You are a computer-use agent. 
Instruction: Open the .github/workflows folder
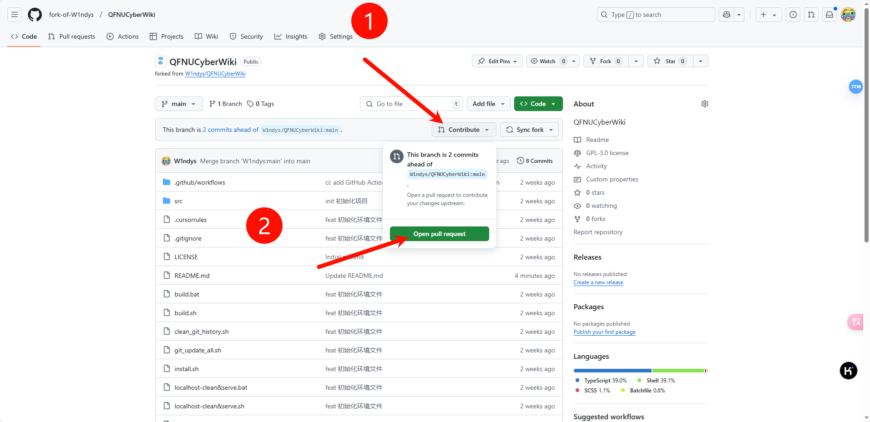point(200,182)
